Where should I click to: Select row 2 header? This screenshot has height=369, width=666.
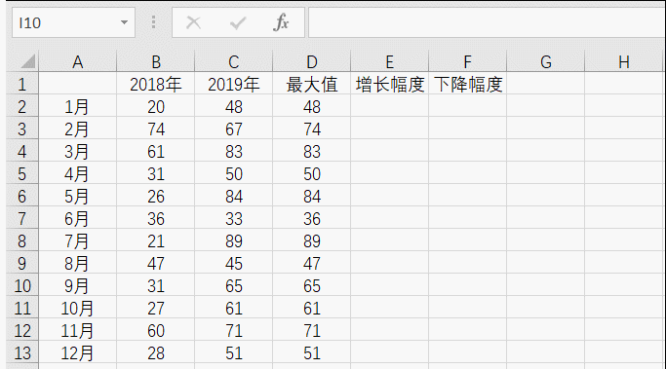(22, 106)
